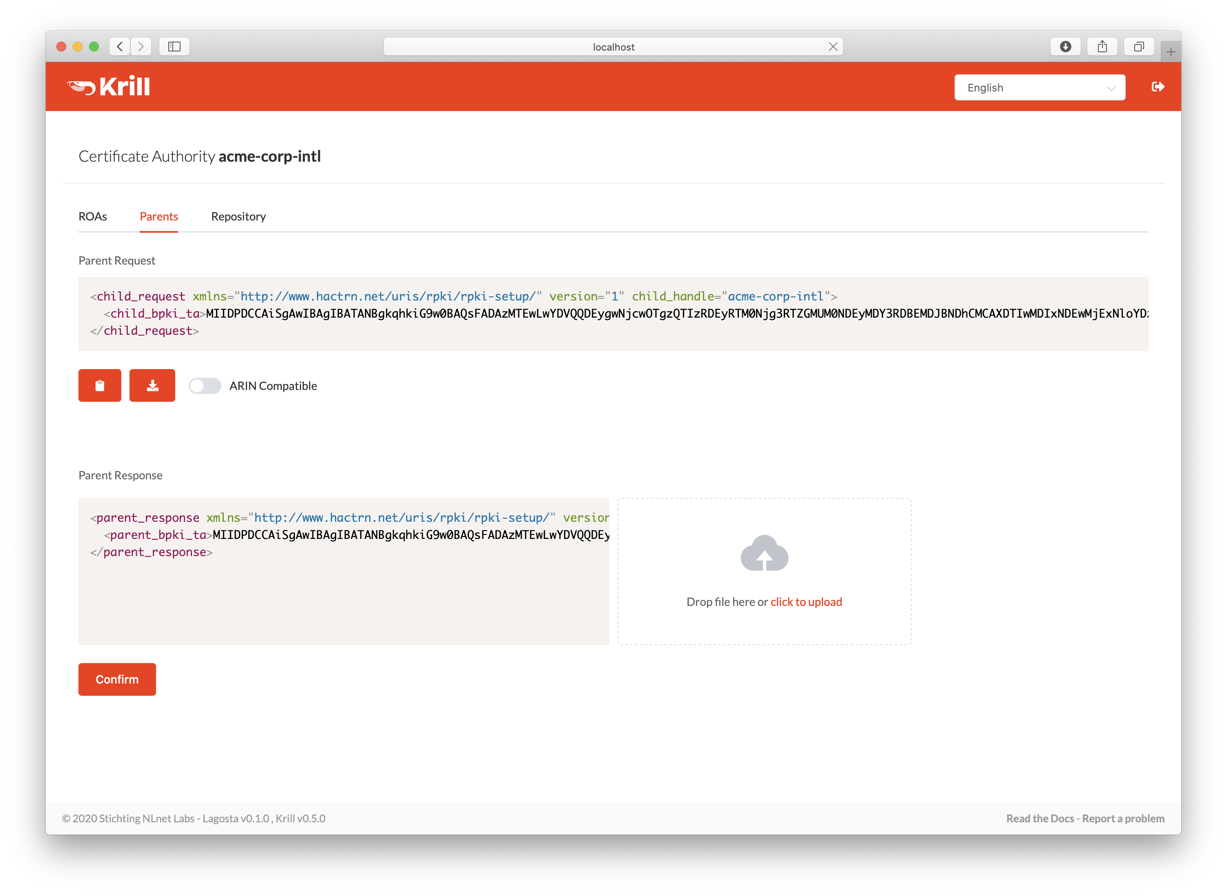The height and width of the screenshot is (895, 1227).
Task: Click the file drop zone area
Action: 764,572
